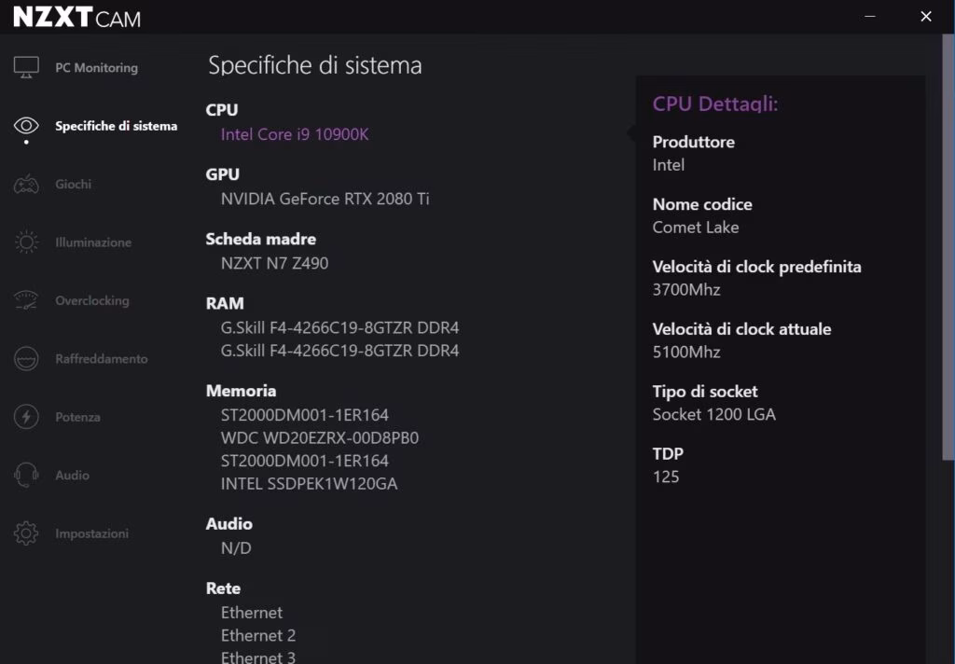Image resolution: width=955 pixels, height=664 pixels.
Task: Open the Impostazioni sidebar item
Action: 91,533
